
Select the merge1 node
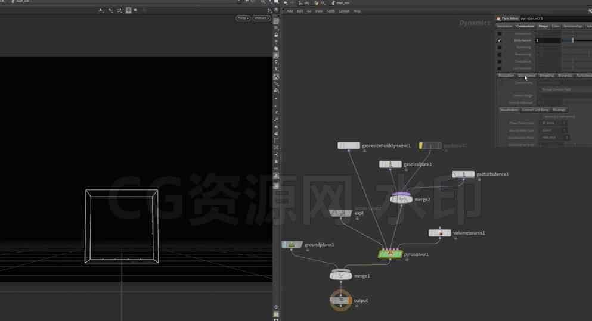tap(341, 276)
